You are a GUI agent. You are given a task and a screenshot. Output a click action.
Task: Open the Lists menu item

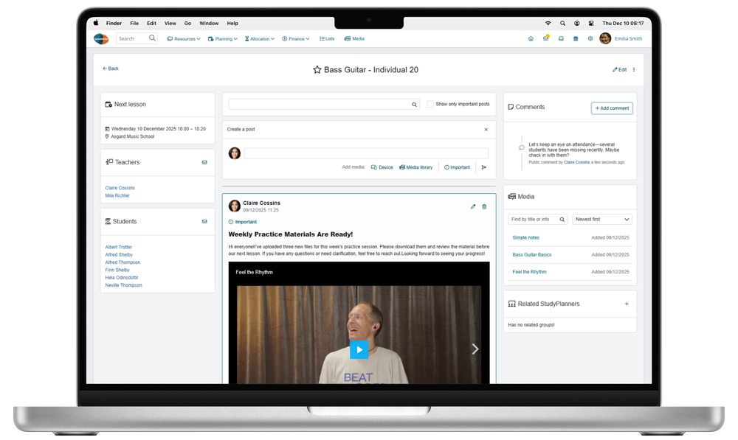pos(327,39)
